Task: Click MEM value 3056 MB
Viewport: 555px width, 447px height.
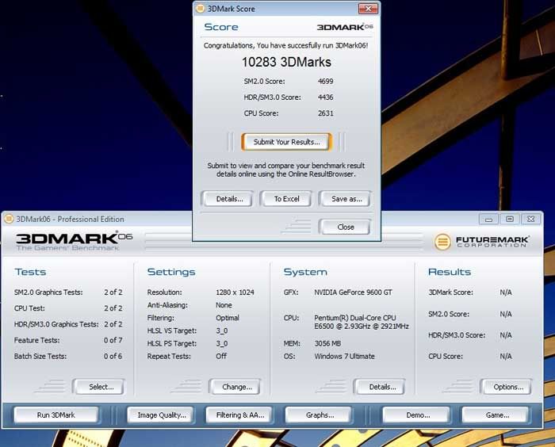Action: click(x=327, y=344)
